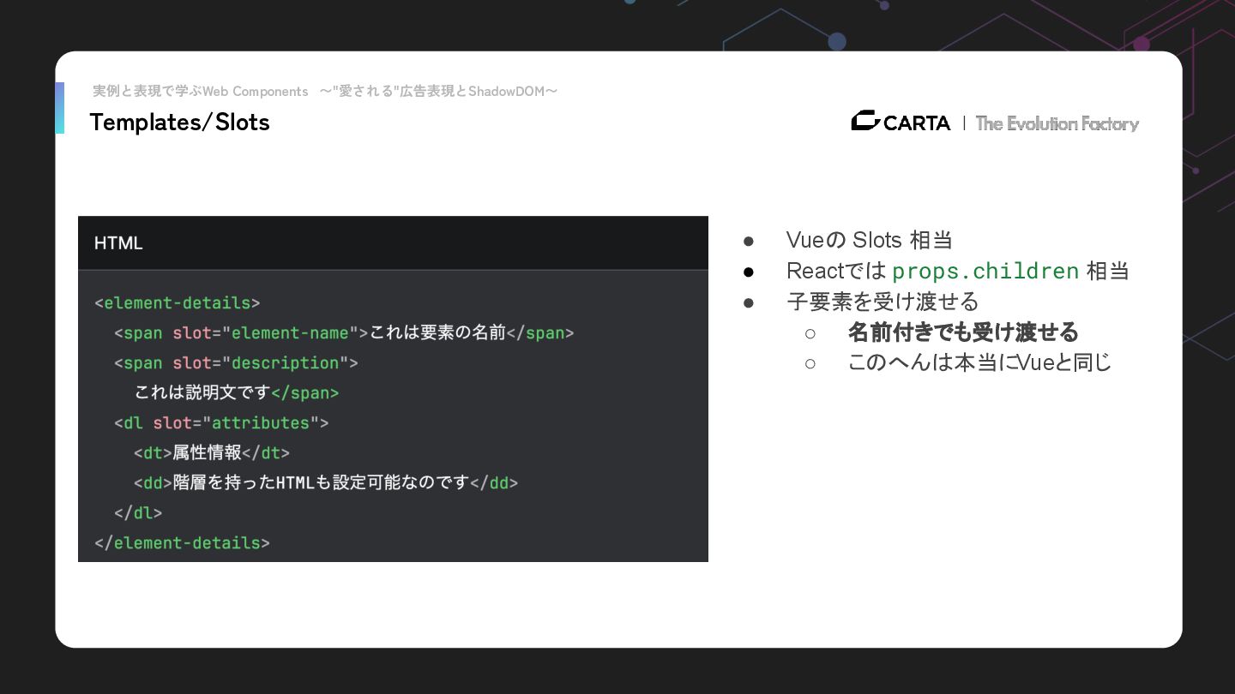The width and height of the screenshot is (1235, 694).
Task: Click the 'HTML' code block header label
Action: 118,243
